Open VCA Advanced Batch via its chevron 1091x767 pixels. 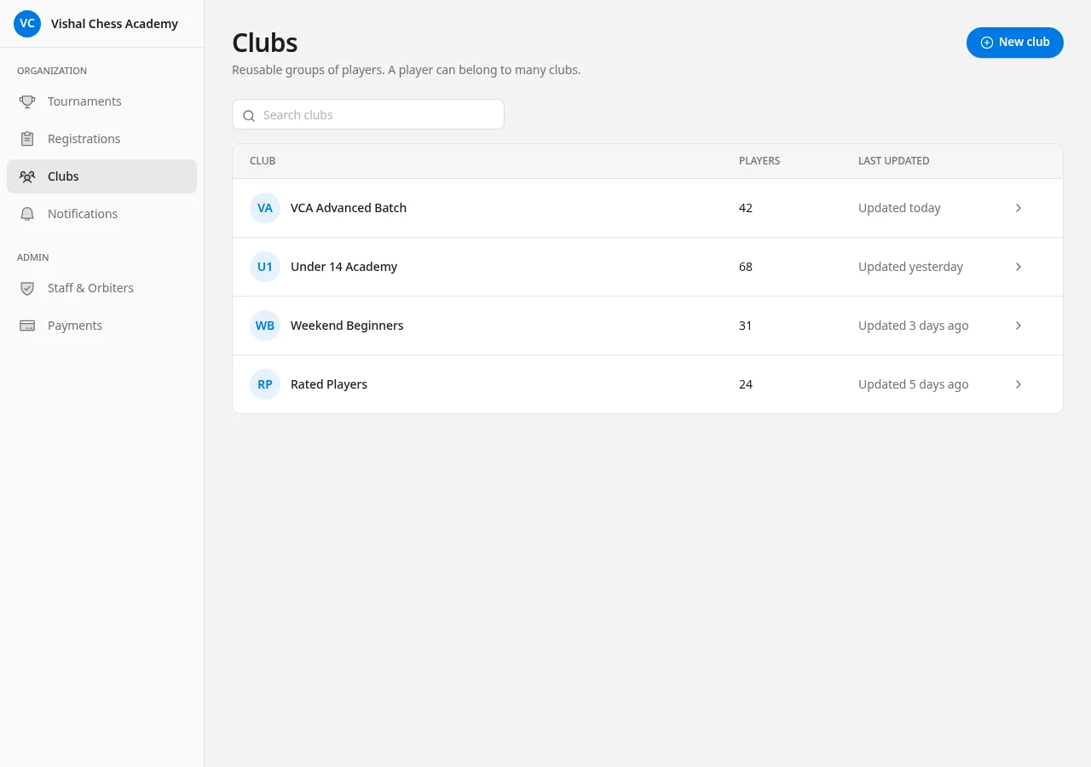(x=1019, y=208)
